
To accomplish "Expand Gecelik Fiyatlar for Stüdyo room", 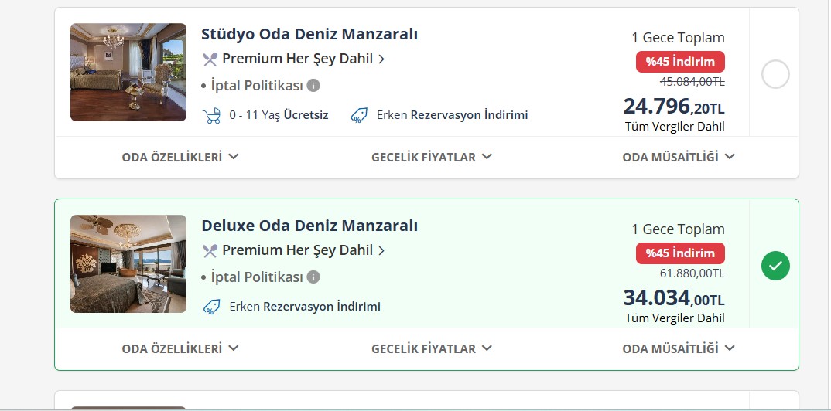I will tap(432, 157).
